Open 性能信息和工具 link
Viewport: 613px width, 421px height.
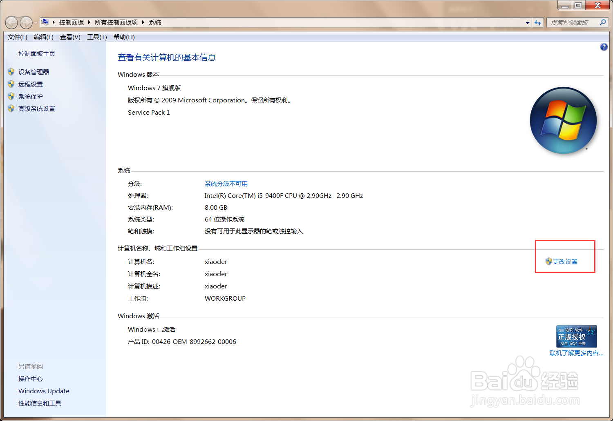click(x=40, y=403)
